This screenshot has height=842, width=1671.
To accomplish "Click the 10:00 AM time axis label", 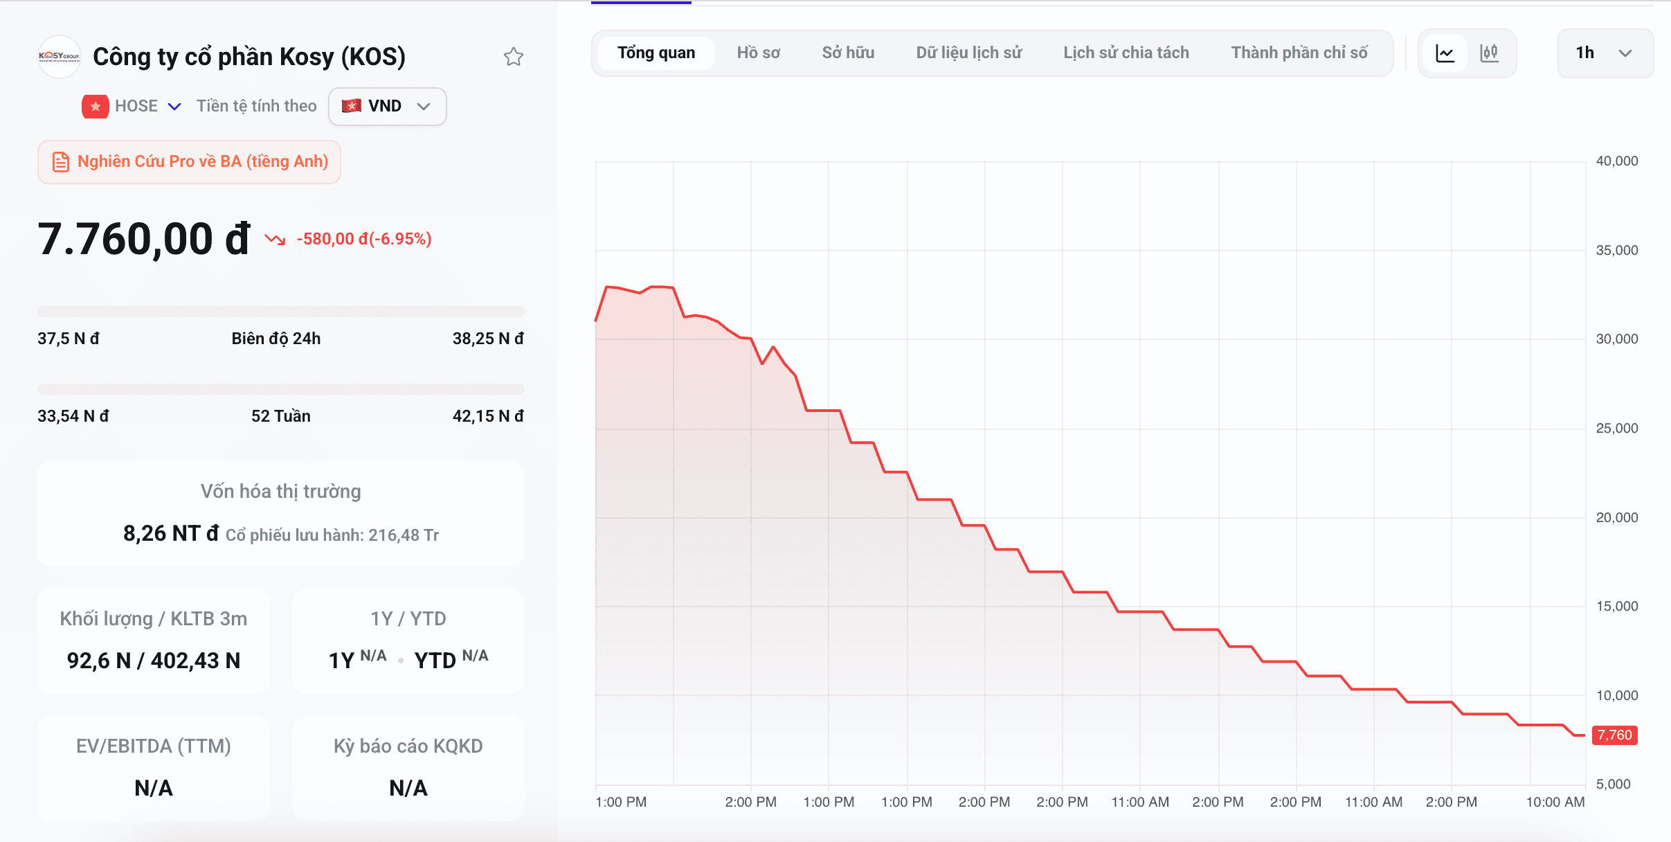I will pos(1555,802).
